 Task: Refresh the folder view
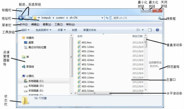[107, 18]
